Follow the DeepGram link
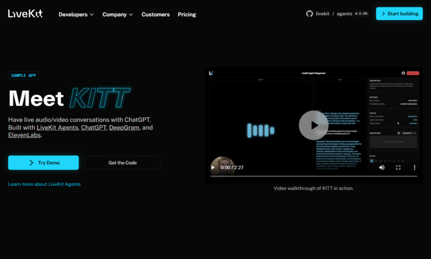Image resolution: width=431 pixels, height=259 pixels. [124, 128]
